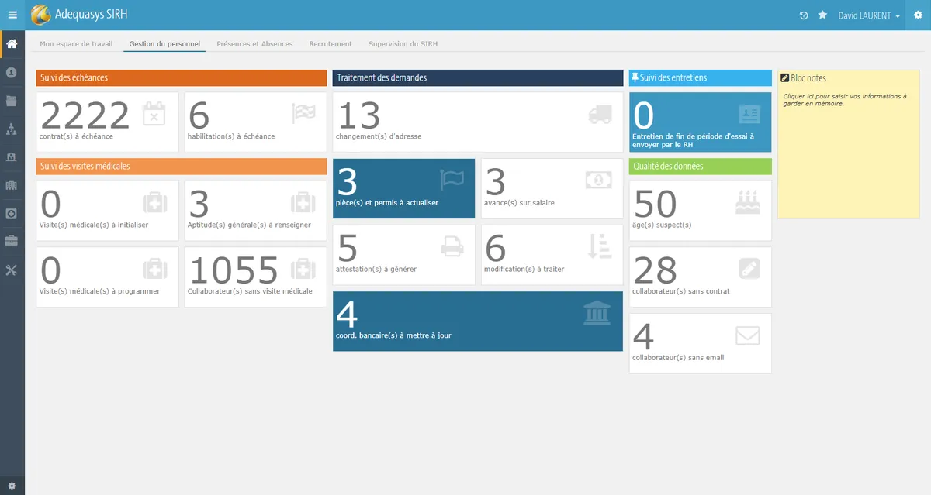Open the user profile sidebar icon
Image resolution: width=931 pixels, height=495 pixels.
coord(12,72)
